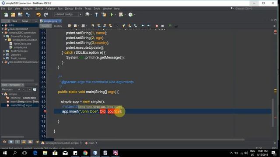Click the red record macro icon

click(x=157, y=26)
